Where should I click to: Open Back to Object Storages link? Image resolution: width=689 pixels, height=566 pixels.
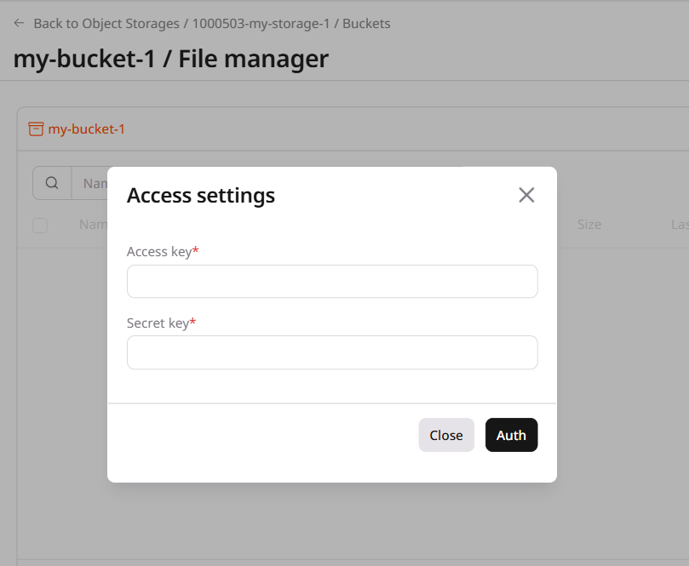coord(106,23)
